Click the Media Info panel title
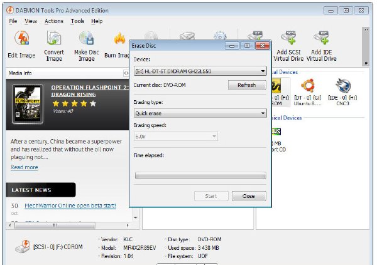This screenshot has height=265, width=377. point(20,73)
